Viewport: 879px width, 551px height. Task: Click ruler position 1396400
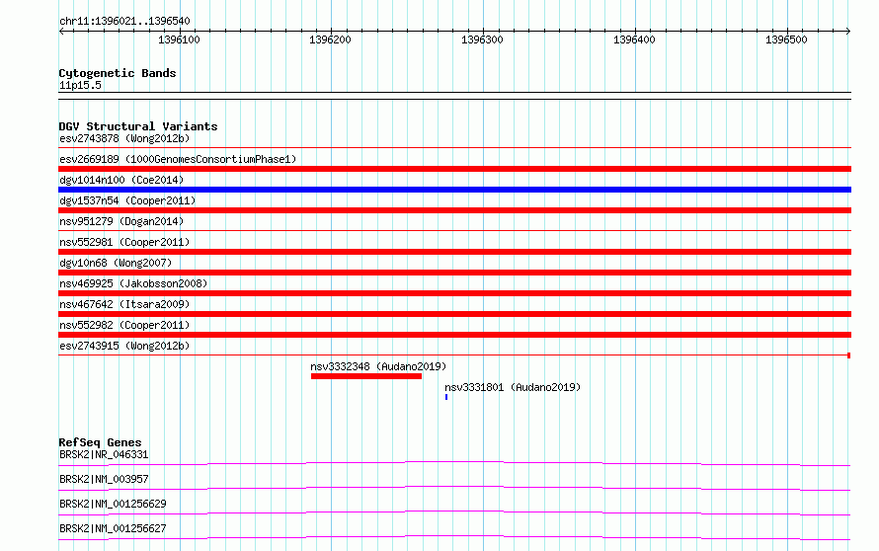[634, 39]
